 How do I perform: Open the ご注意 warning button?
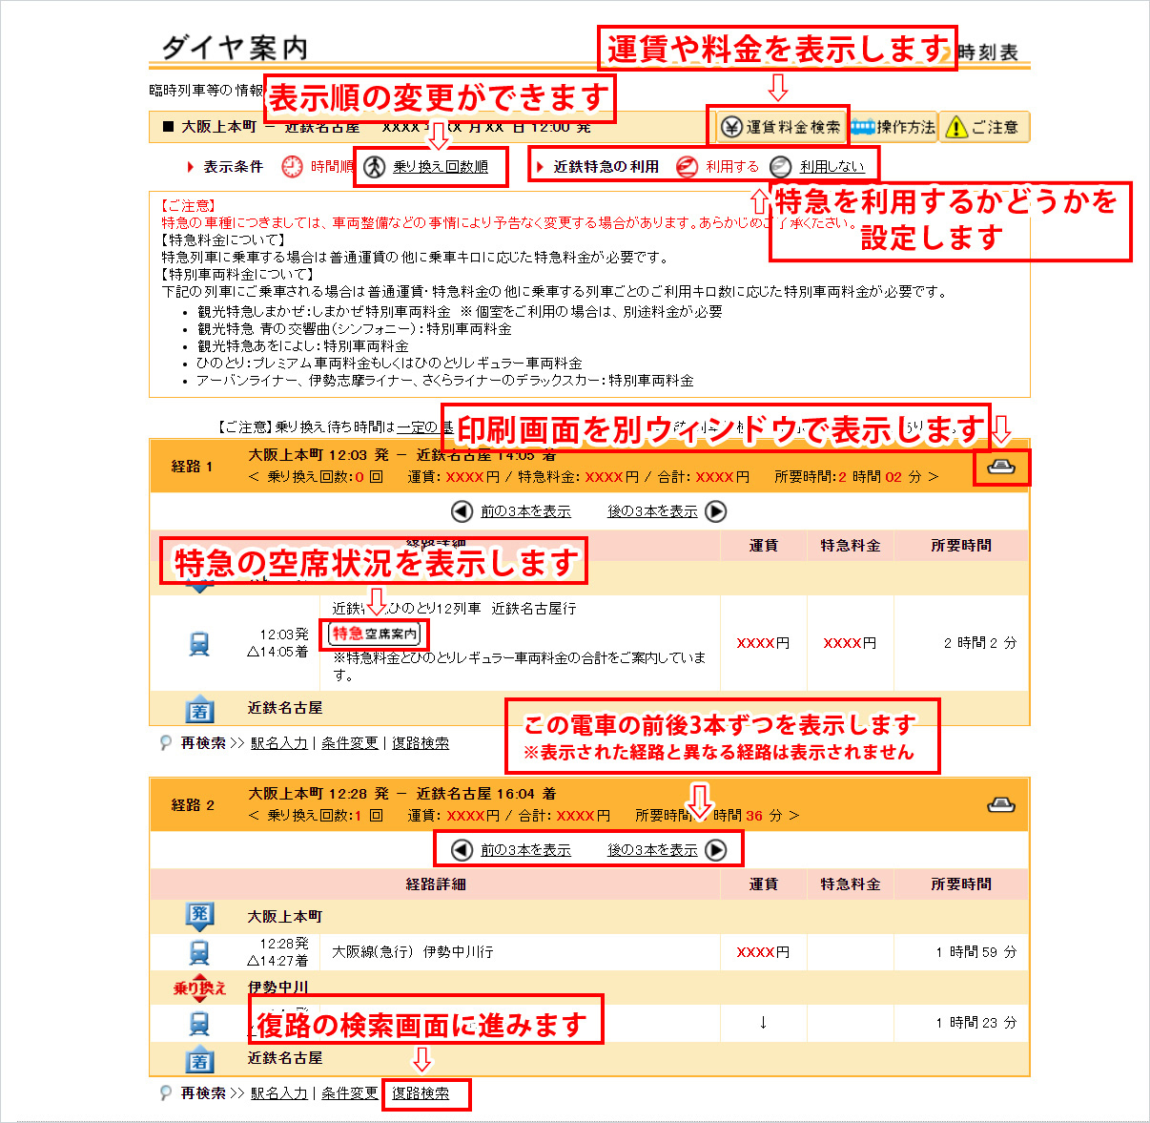coord(985,127)
